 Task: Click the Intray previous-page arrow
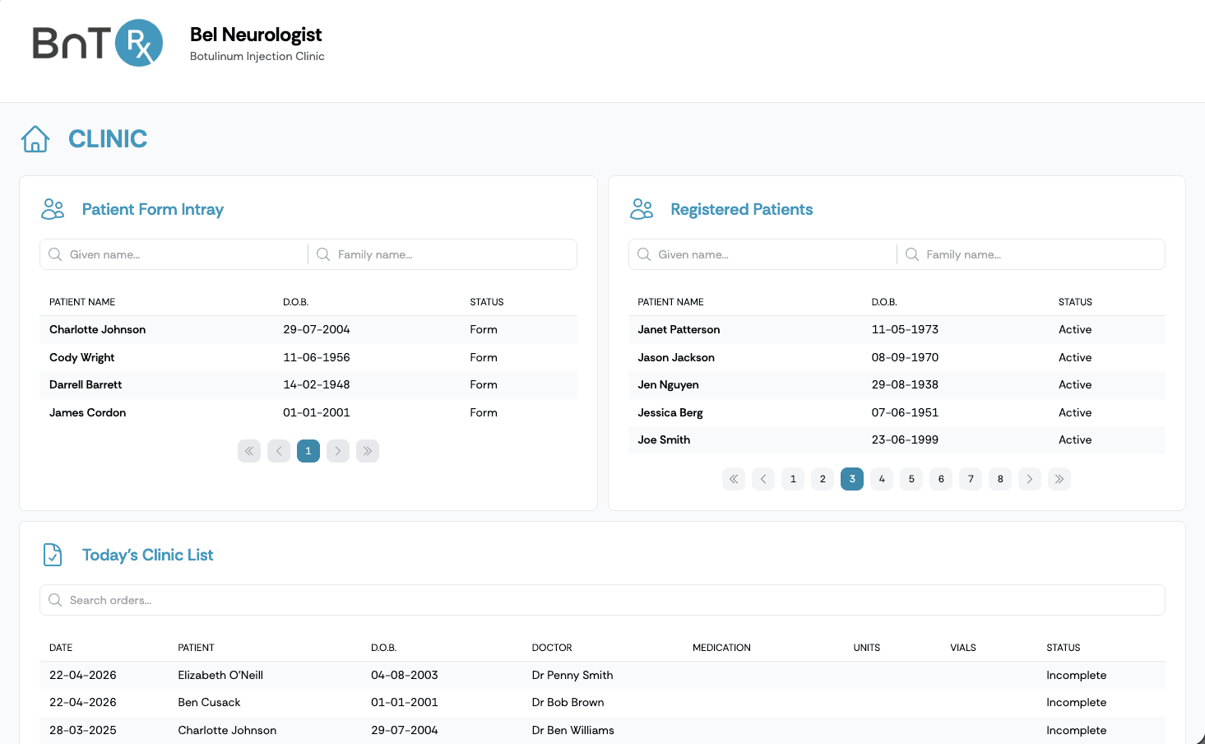(279, 451)
